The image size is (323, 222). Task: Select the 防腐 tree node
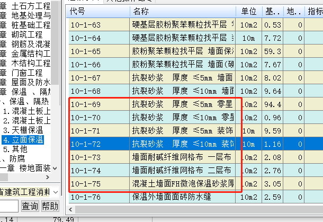tap(17, 159)
